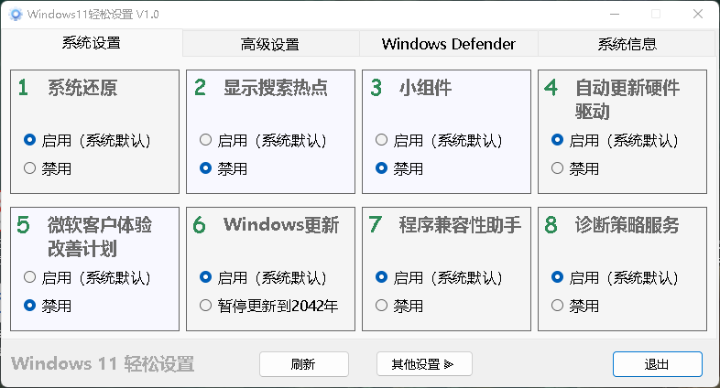The width and height of the screenshot is (720, 388).
Task: Select the 系统设置 tab
Action: (92, 43)
